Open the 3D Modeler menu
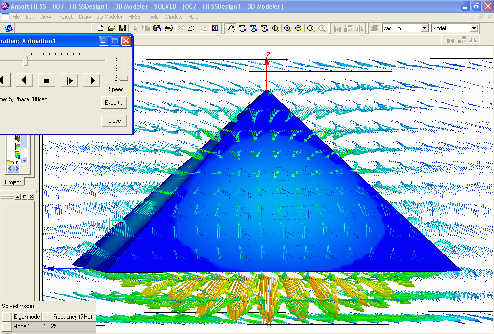This screenshot has height=334, width=494. coord(110,17)
